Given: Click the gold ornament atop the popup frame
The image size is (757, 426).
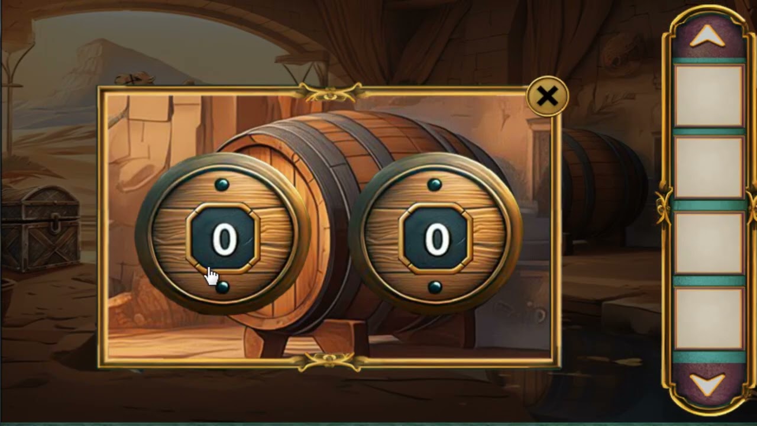Looking at the screenshot, I should (331, 92).
